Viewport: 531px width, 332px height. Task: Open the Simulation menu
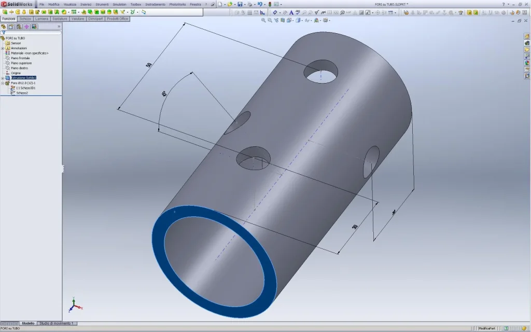[x=120, y=4]
